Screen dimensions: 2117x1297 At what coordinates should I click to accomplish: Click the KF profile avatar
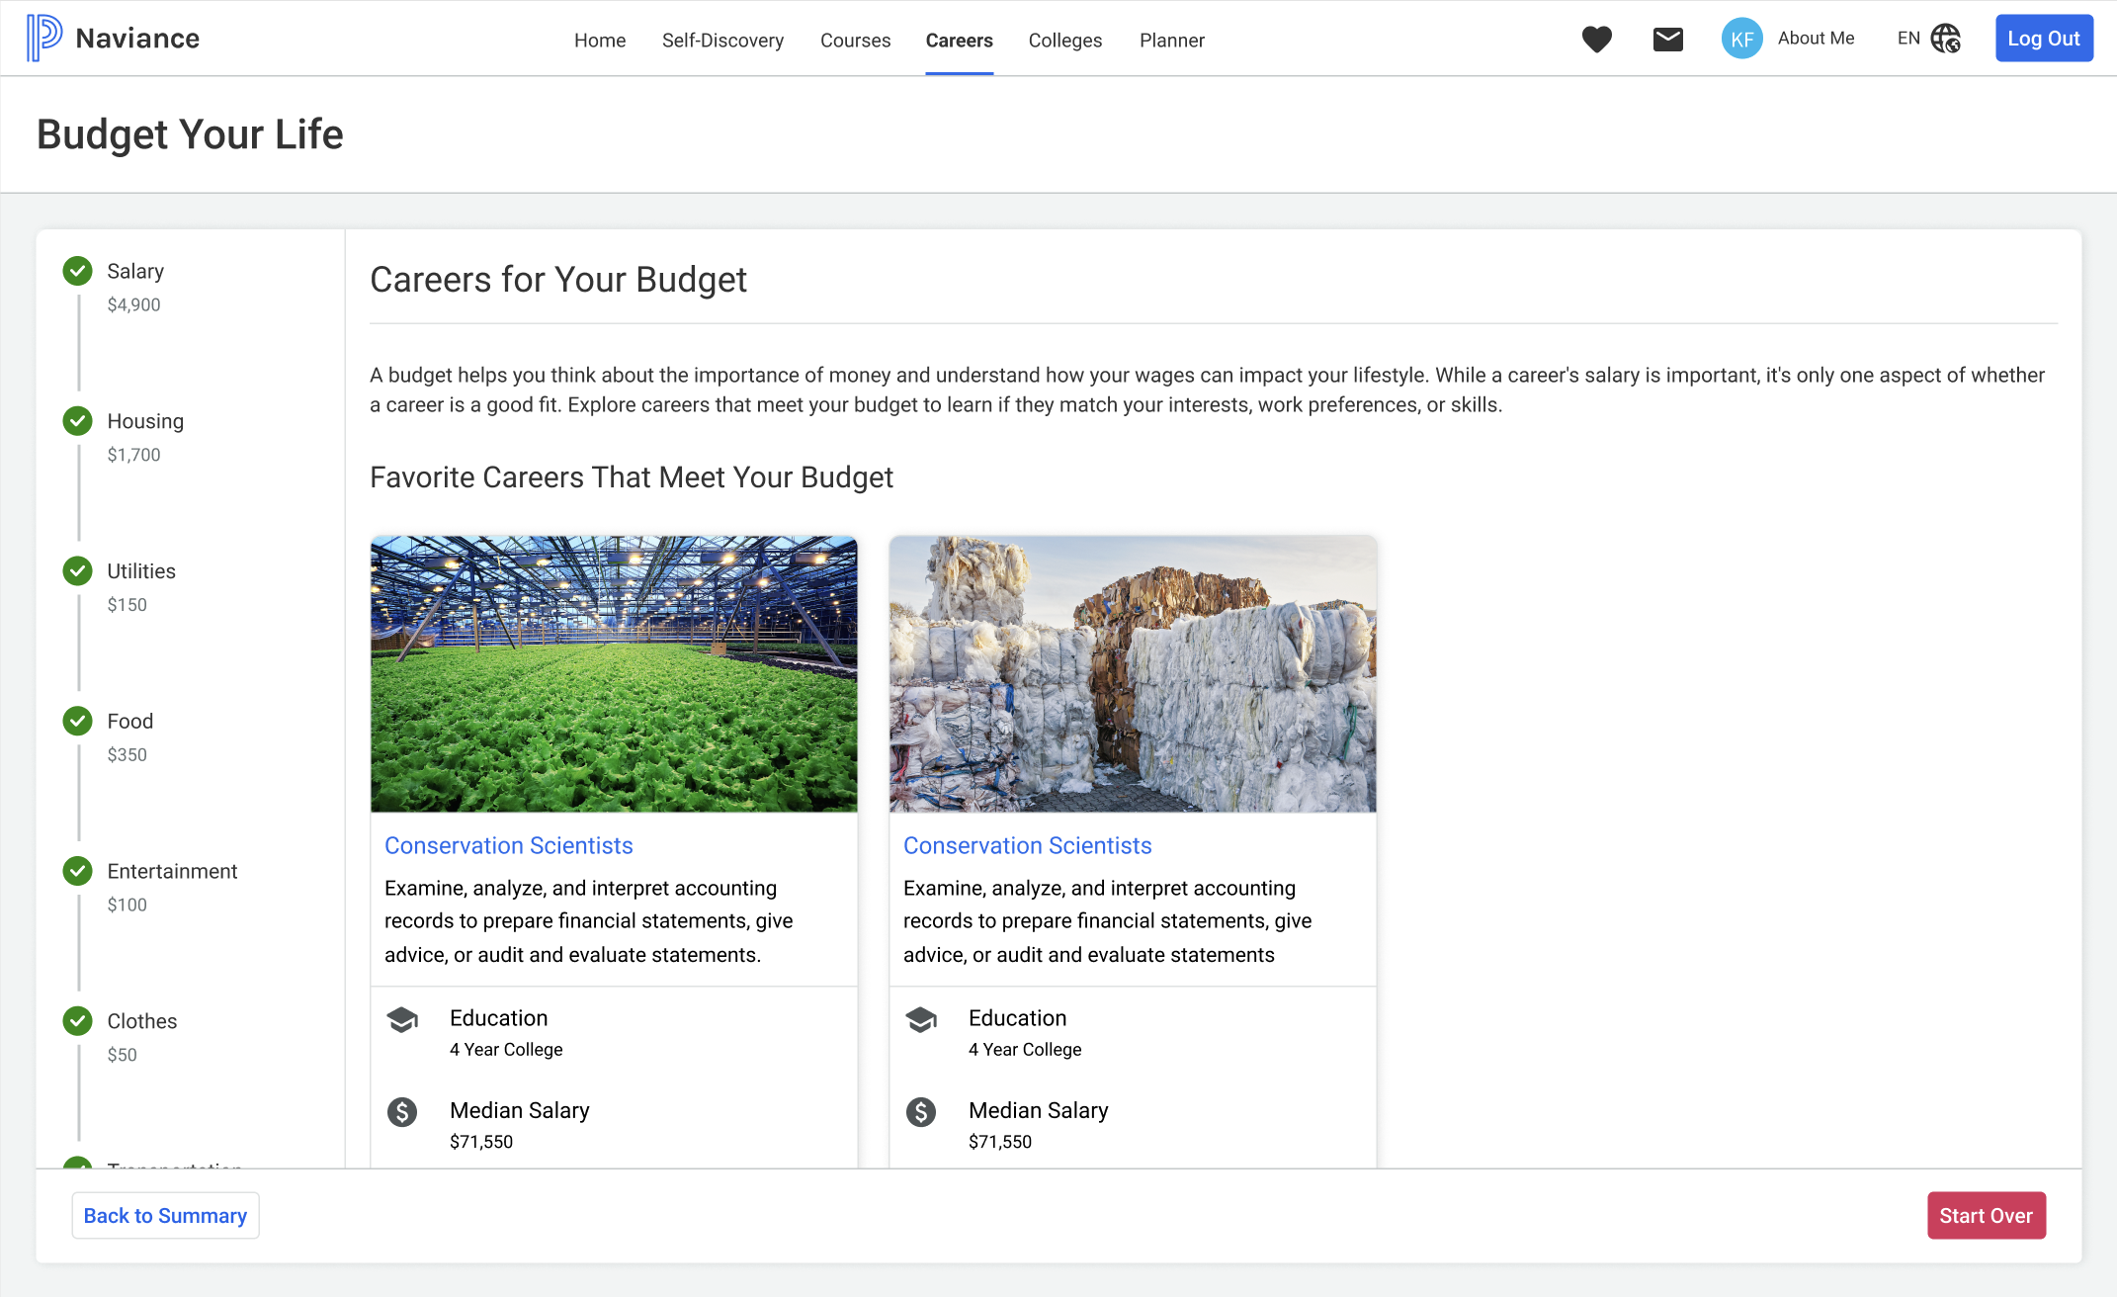[1741, 39]
